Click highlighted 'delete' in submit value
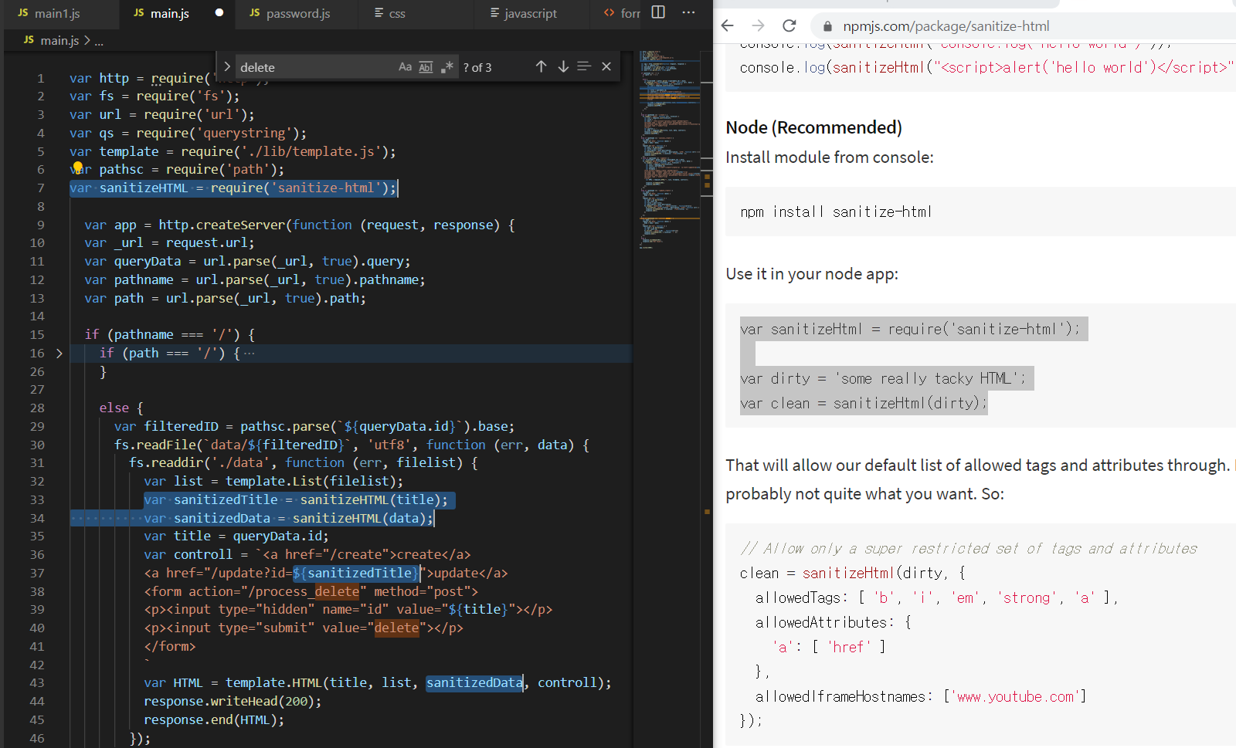The width and height of the screenshot is (1236, 748). [x=396, y=628]
